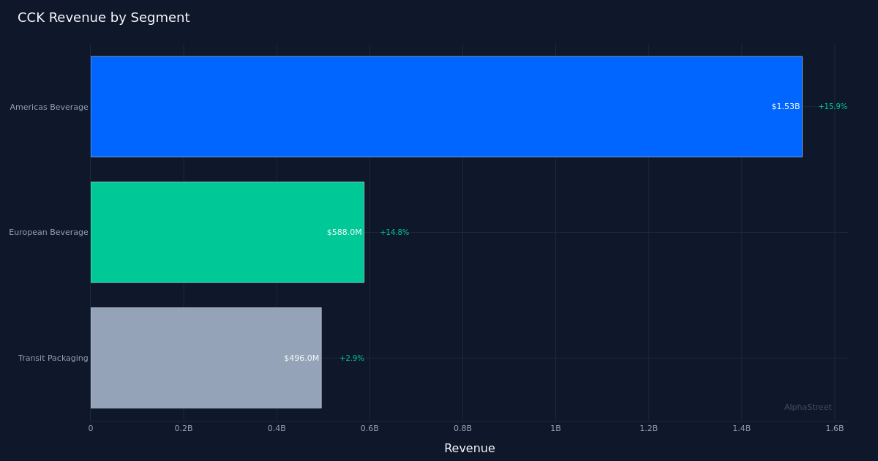Select the European Beverage axis label
878x461 pixels.
click(47, 232)
